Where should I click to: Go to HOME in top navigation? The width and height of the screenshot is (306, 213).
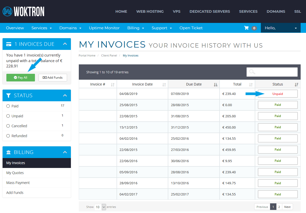(x=121, y=11)
